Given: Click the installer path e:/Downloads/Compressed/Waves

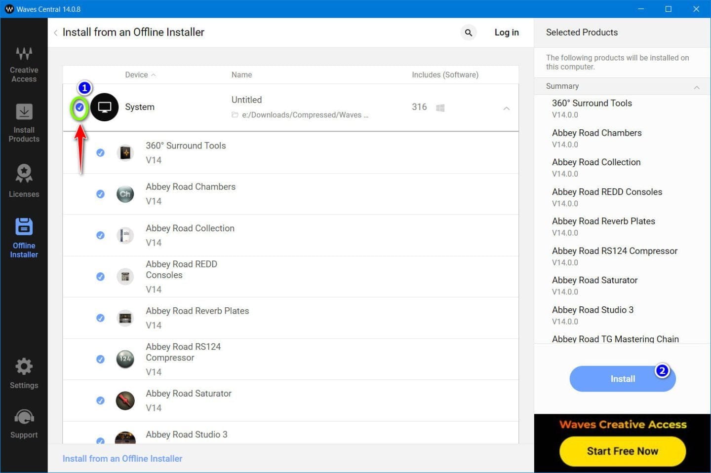Looking at the screenshot, I should pos(305,115).
